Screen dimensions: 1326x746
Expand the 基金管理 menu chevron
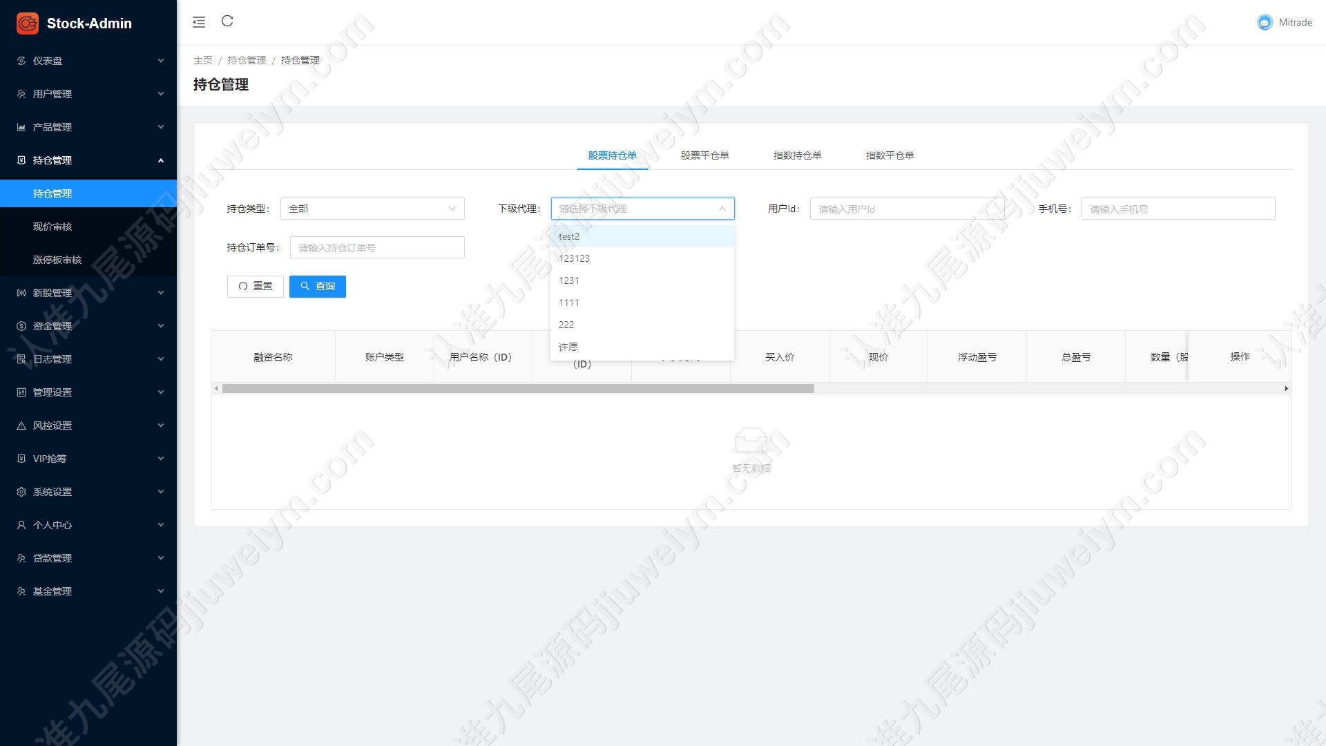coord(161,591)
